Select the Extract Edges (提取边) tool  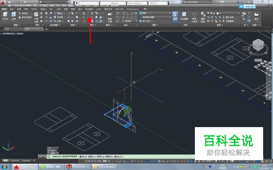coord(59,13)
